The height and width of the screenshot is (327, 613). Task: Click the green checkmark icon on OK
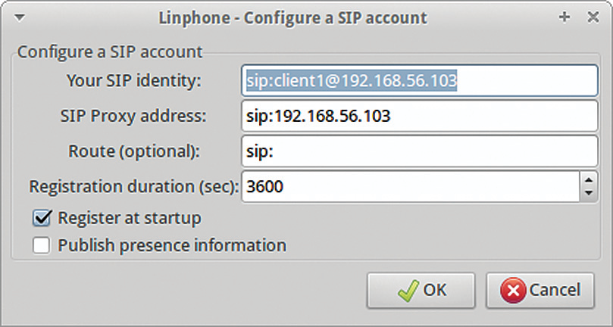click(408, 291)
